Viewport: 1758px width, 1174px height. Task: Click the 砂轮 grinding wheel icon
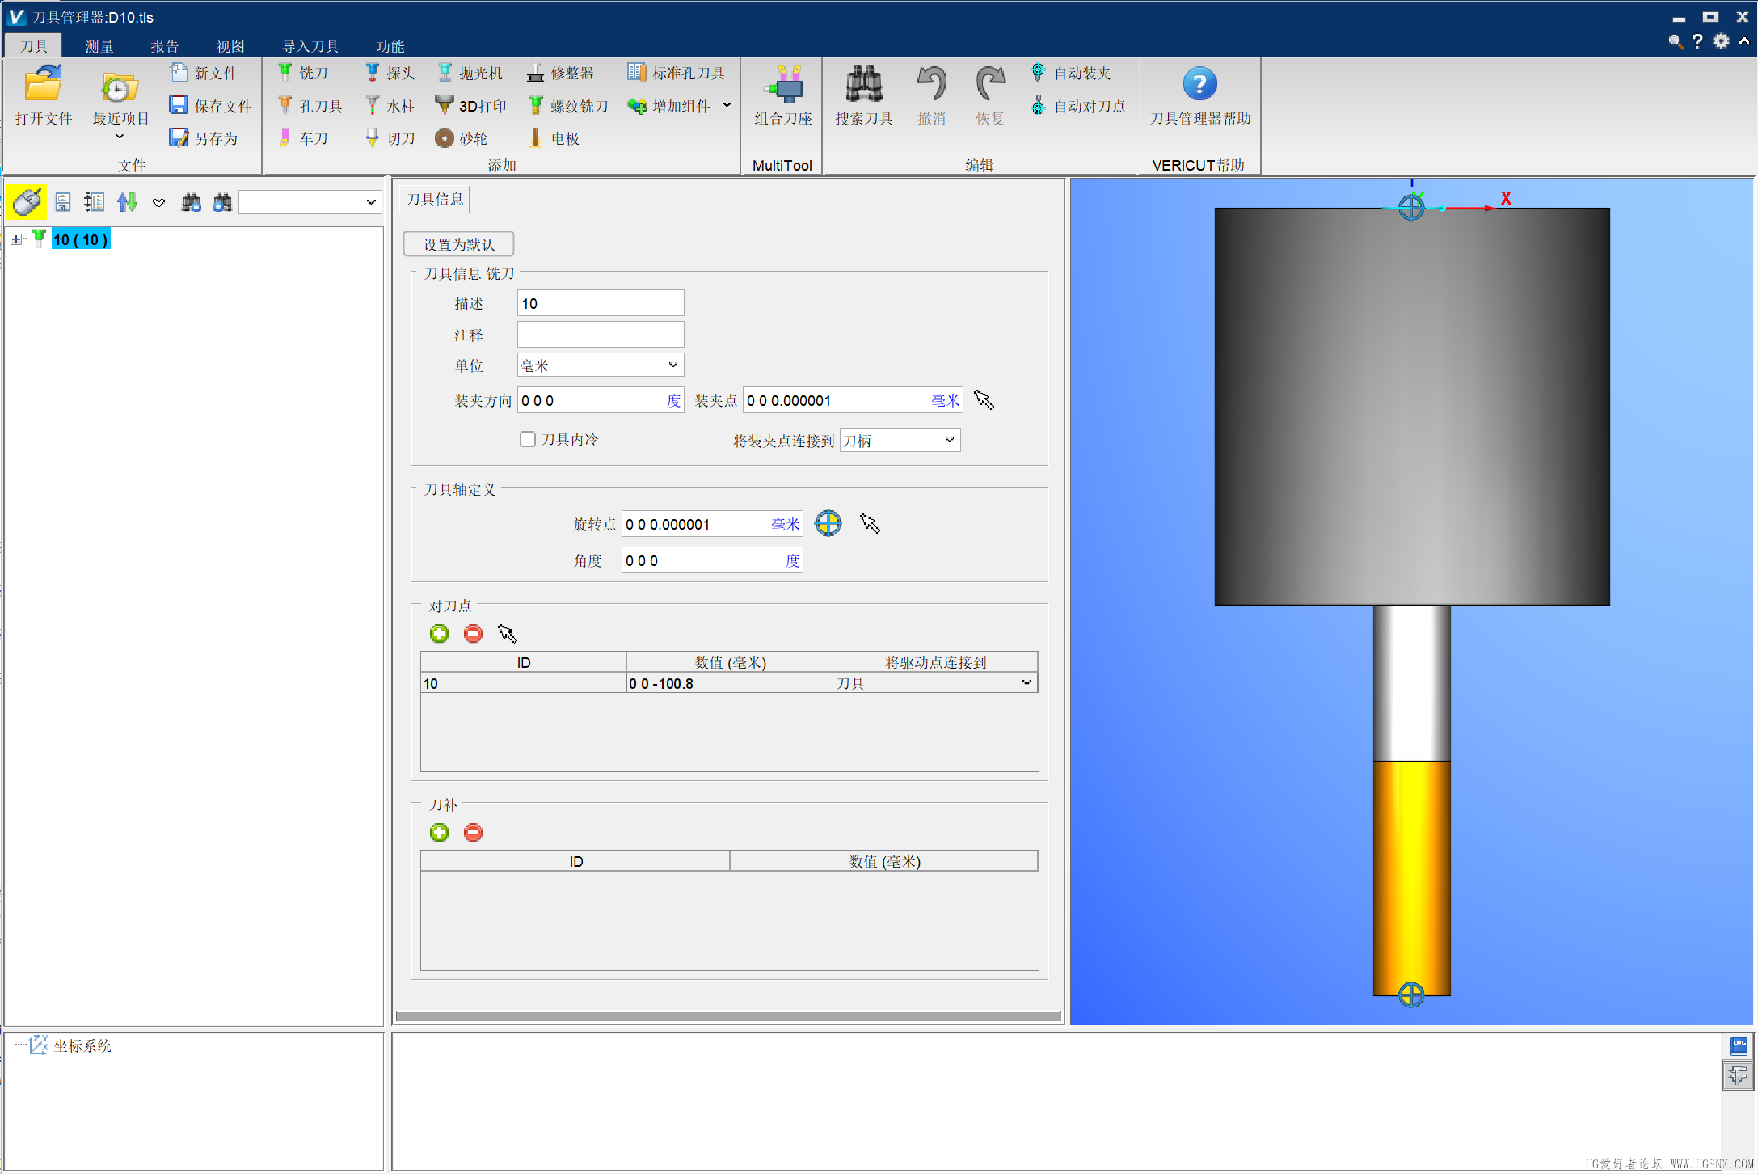pos(444,138)
